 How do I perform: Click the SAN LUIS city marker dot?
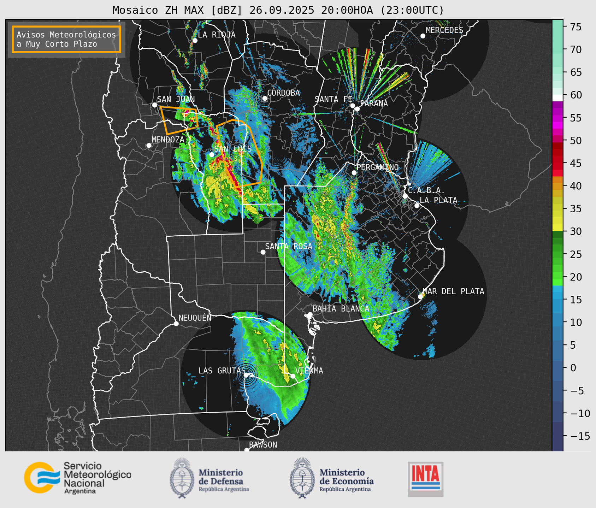coord(212,154)
